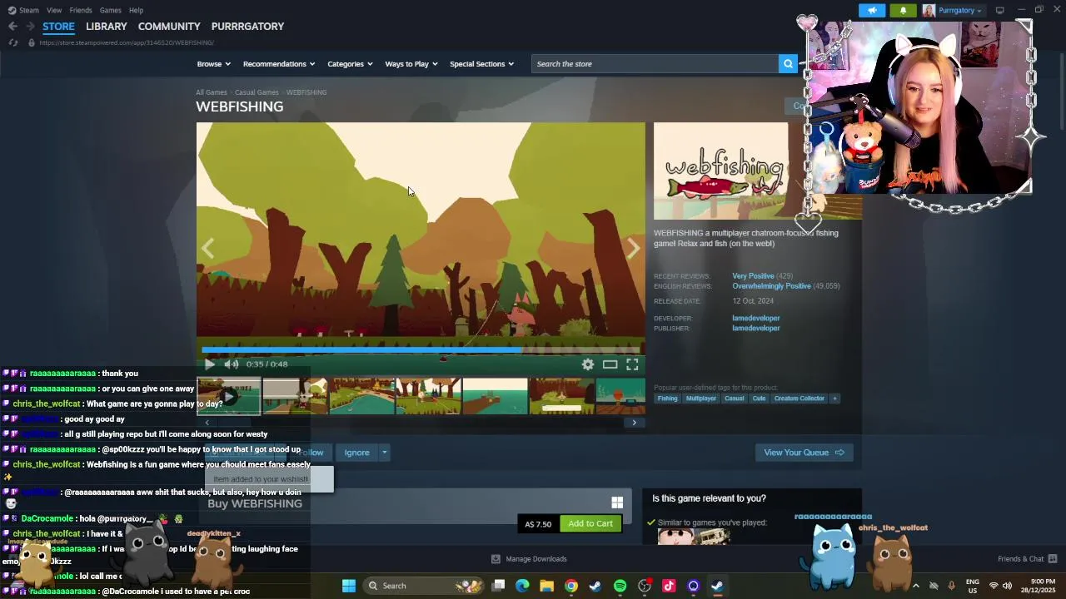The height and width of the screenshot is (599, 1066).
Task: Open the View menu
Action: [54, 10]
